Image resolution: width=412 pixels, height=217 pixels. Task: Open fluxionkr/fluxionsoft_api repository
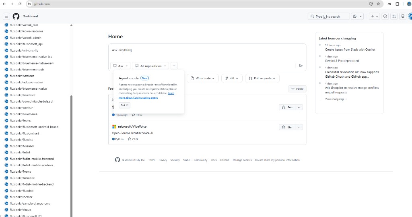26,44
